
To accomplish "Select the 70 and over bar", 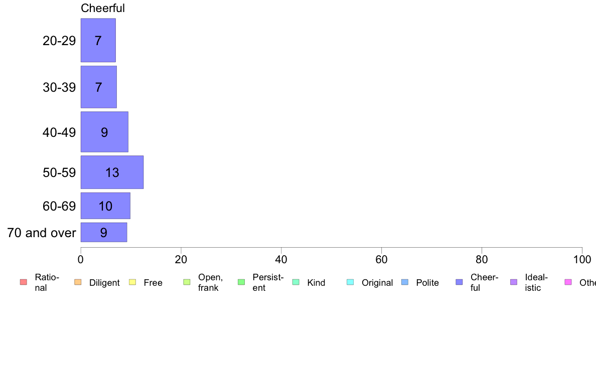I will pyautogui.click(x=104, y=233).
